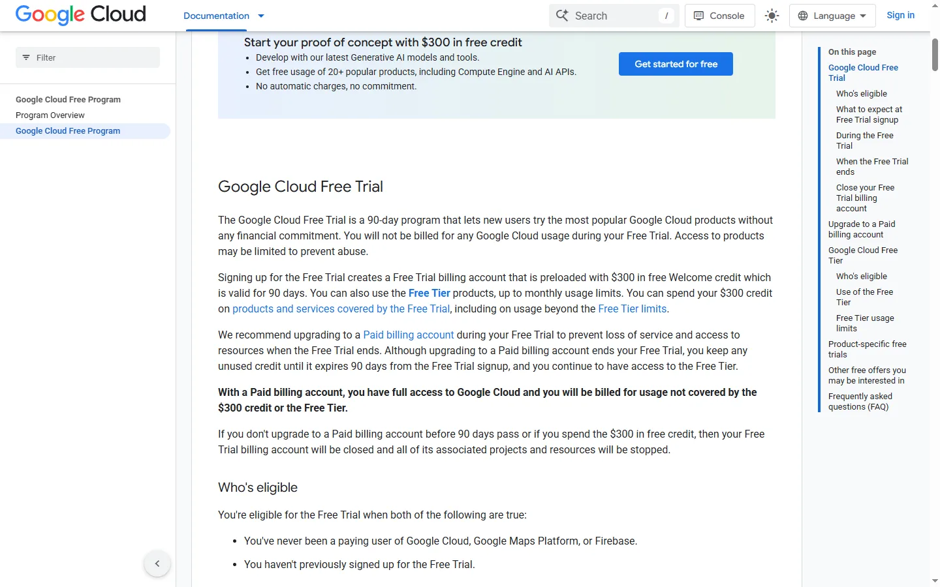Screen dimensions: 940x587
Task: Open the Paid billing account link
Action: click(x=409, y=335)
